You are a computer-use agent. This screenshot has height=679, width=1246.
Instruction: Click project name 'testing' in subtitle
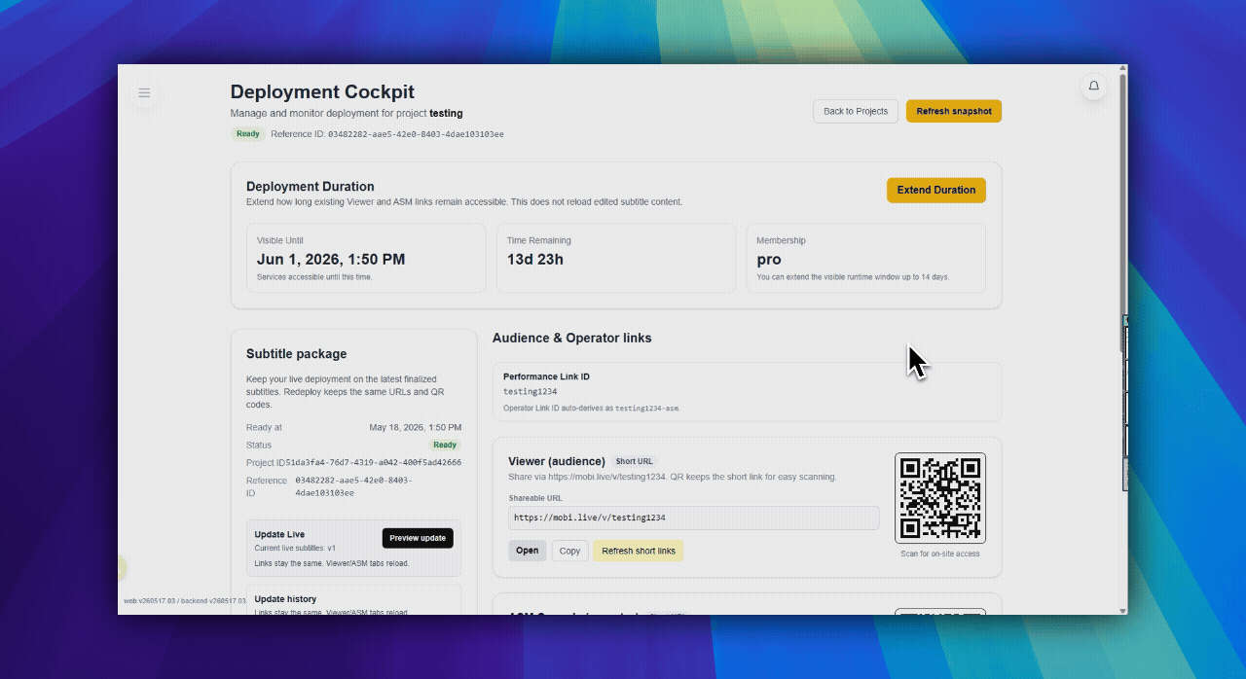pyautogui.click(x=446, y=114)
